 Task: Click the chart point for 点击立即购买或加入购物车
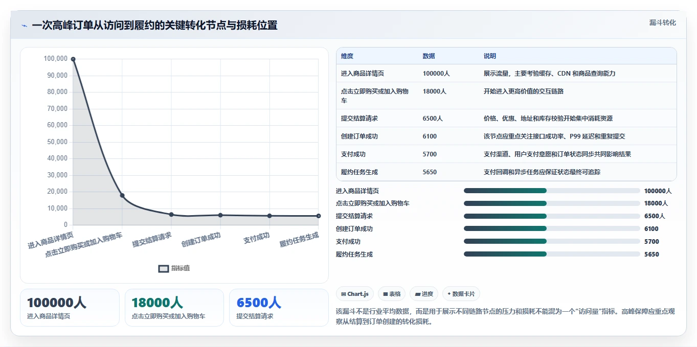[x=122, y=195]
